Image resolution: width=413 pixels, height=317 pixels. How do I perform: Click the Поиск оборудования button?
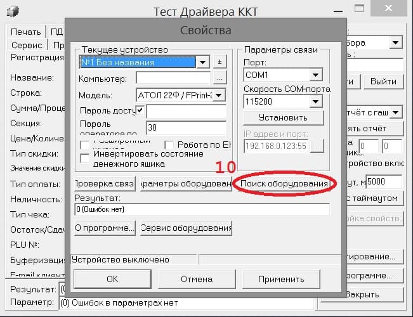pos(284,183)
